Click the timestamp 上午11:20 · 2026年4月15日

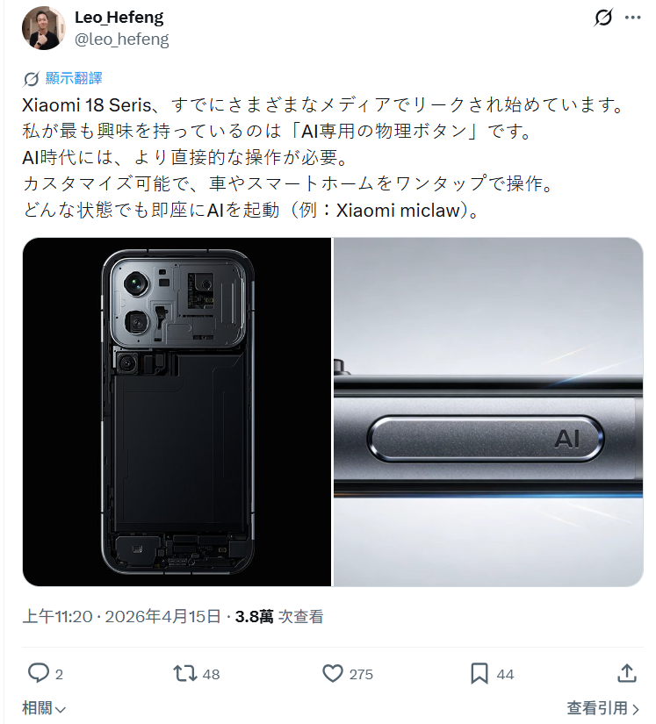(x=122, y=616)
